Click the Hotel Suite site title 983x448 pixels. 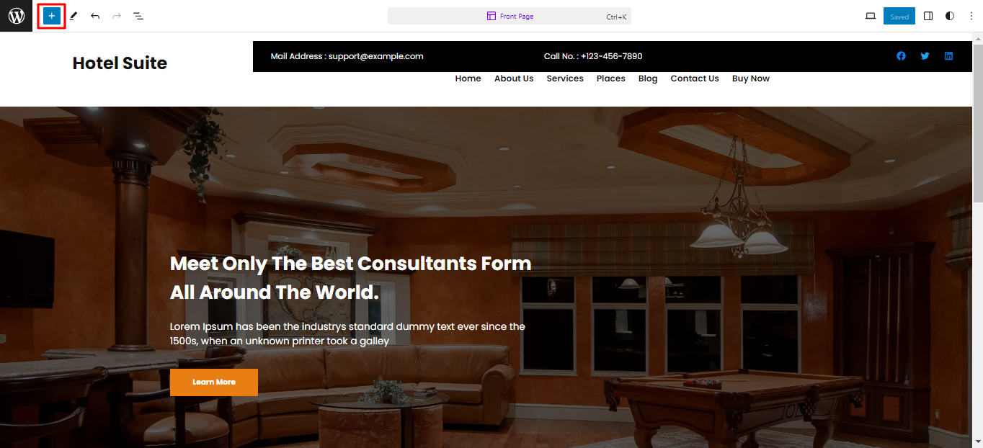120,63
